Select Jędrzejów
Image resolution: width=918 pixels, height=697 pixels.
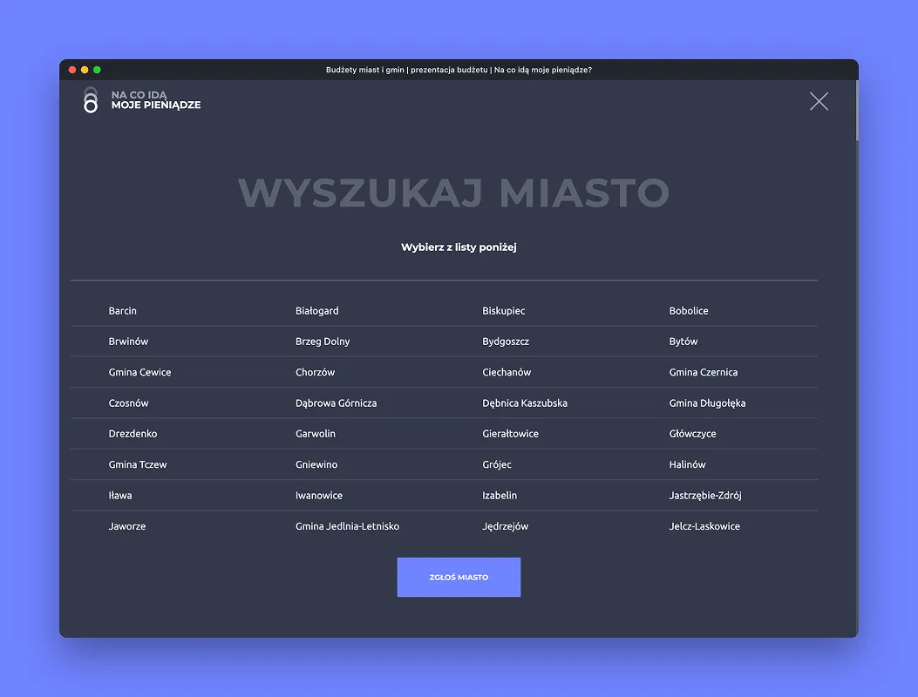pyautogui.click(x=506, y=526)
